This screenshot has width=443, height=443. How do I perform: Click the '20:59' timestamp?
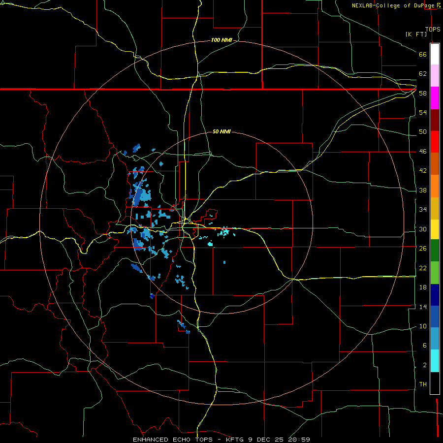point(299,440)
